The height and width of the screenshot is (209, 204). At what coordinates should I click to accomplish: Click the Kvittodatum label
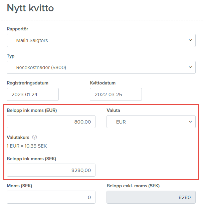click(103, 83)
